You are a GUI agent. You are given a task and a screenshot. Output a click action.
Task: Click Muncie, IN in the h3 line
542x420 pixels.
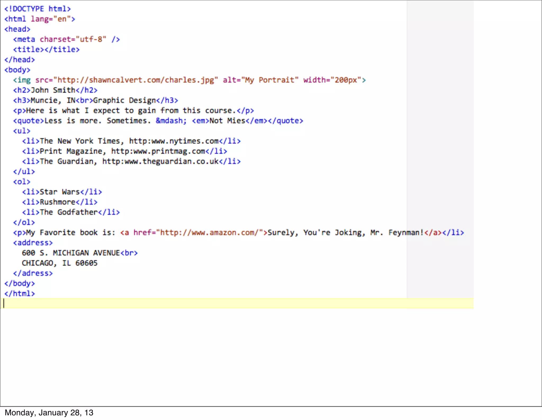53,100
